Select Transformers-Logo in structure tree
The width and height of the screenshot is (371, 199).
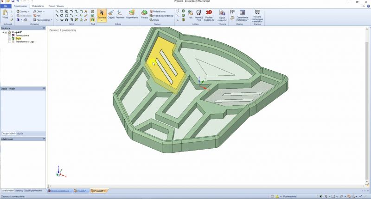[x=25, y=42]
